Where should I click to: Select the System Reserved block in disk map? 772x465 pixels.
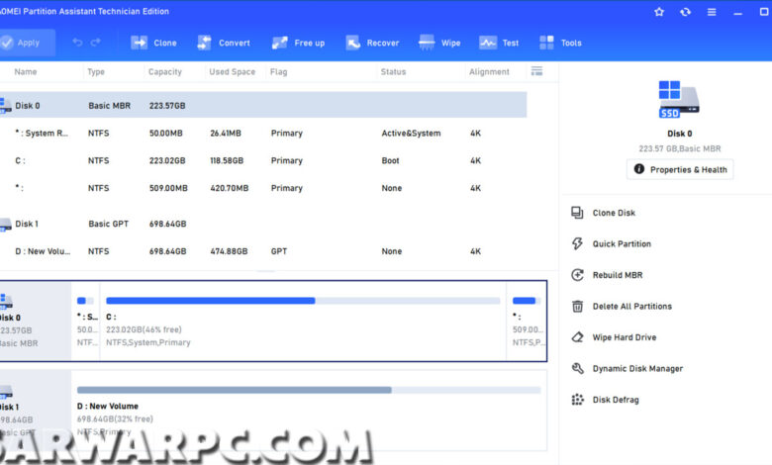click(86, 321)
